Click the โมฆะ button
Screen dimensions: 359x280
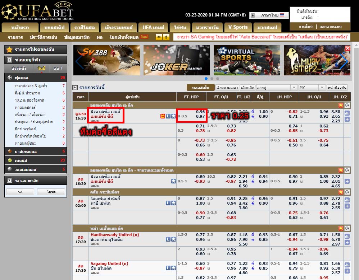(51, 192)
